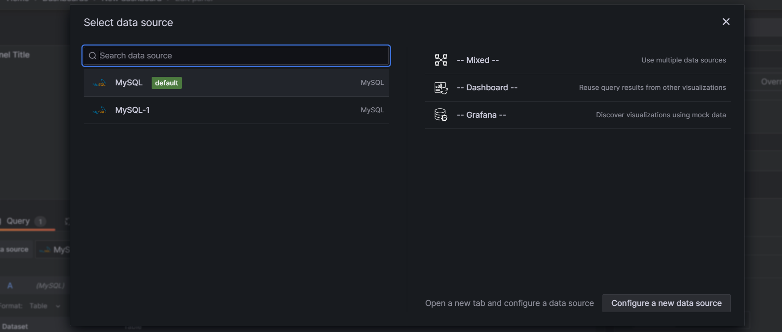
Task: Click the MySQL logo icon beside default
Action: [x=99, y=83]
